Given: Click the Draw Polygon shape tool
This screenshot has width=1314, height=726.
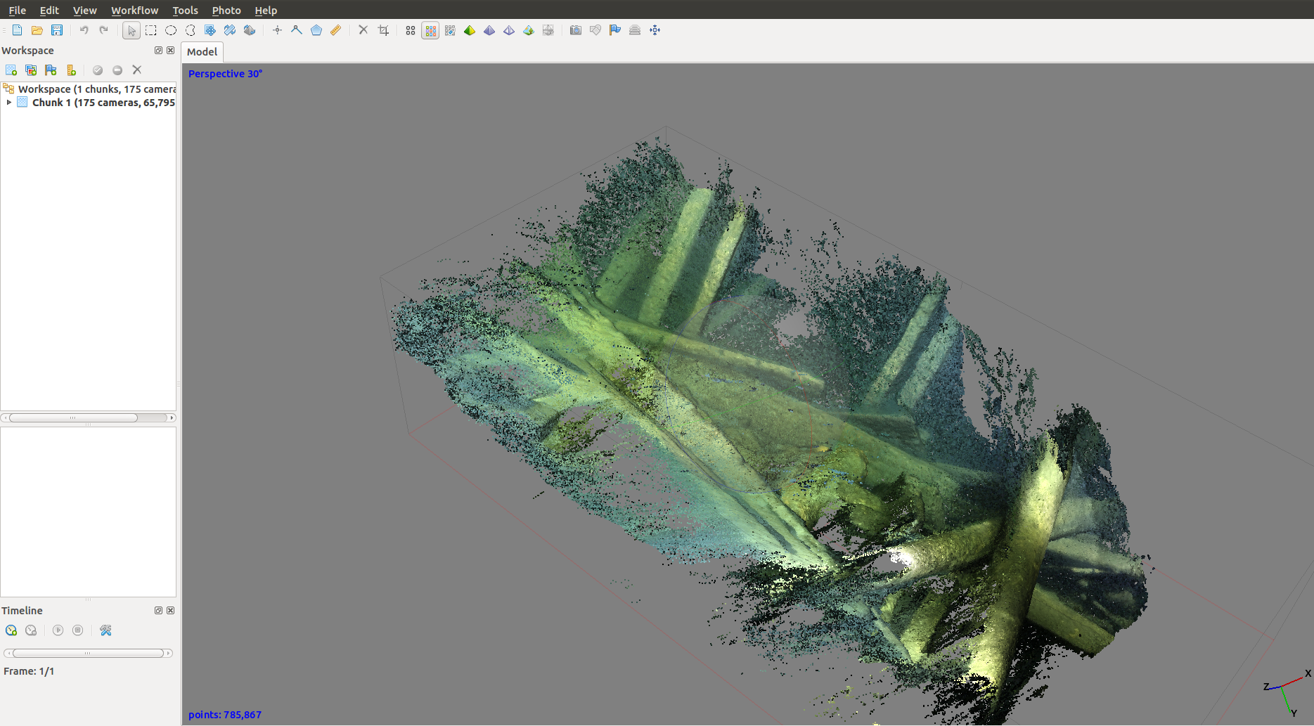Looking at the screenshot, I should 316,30.
